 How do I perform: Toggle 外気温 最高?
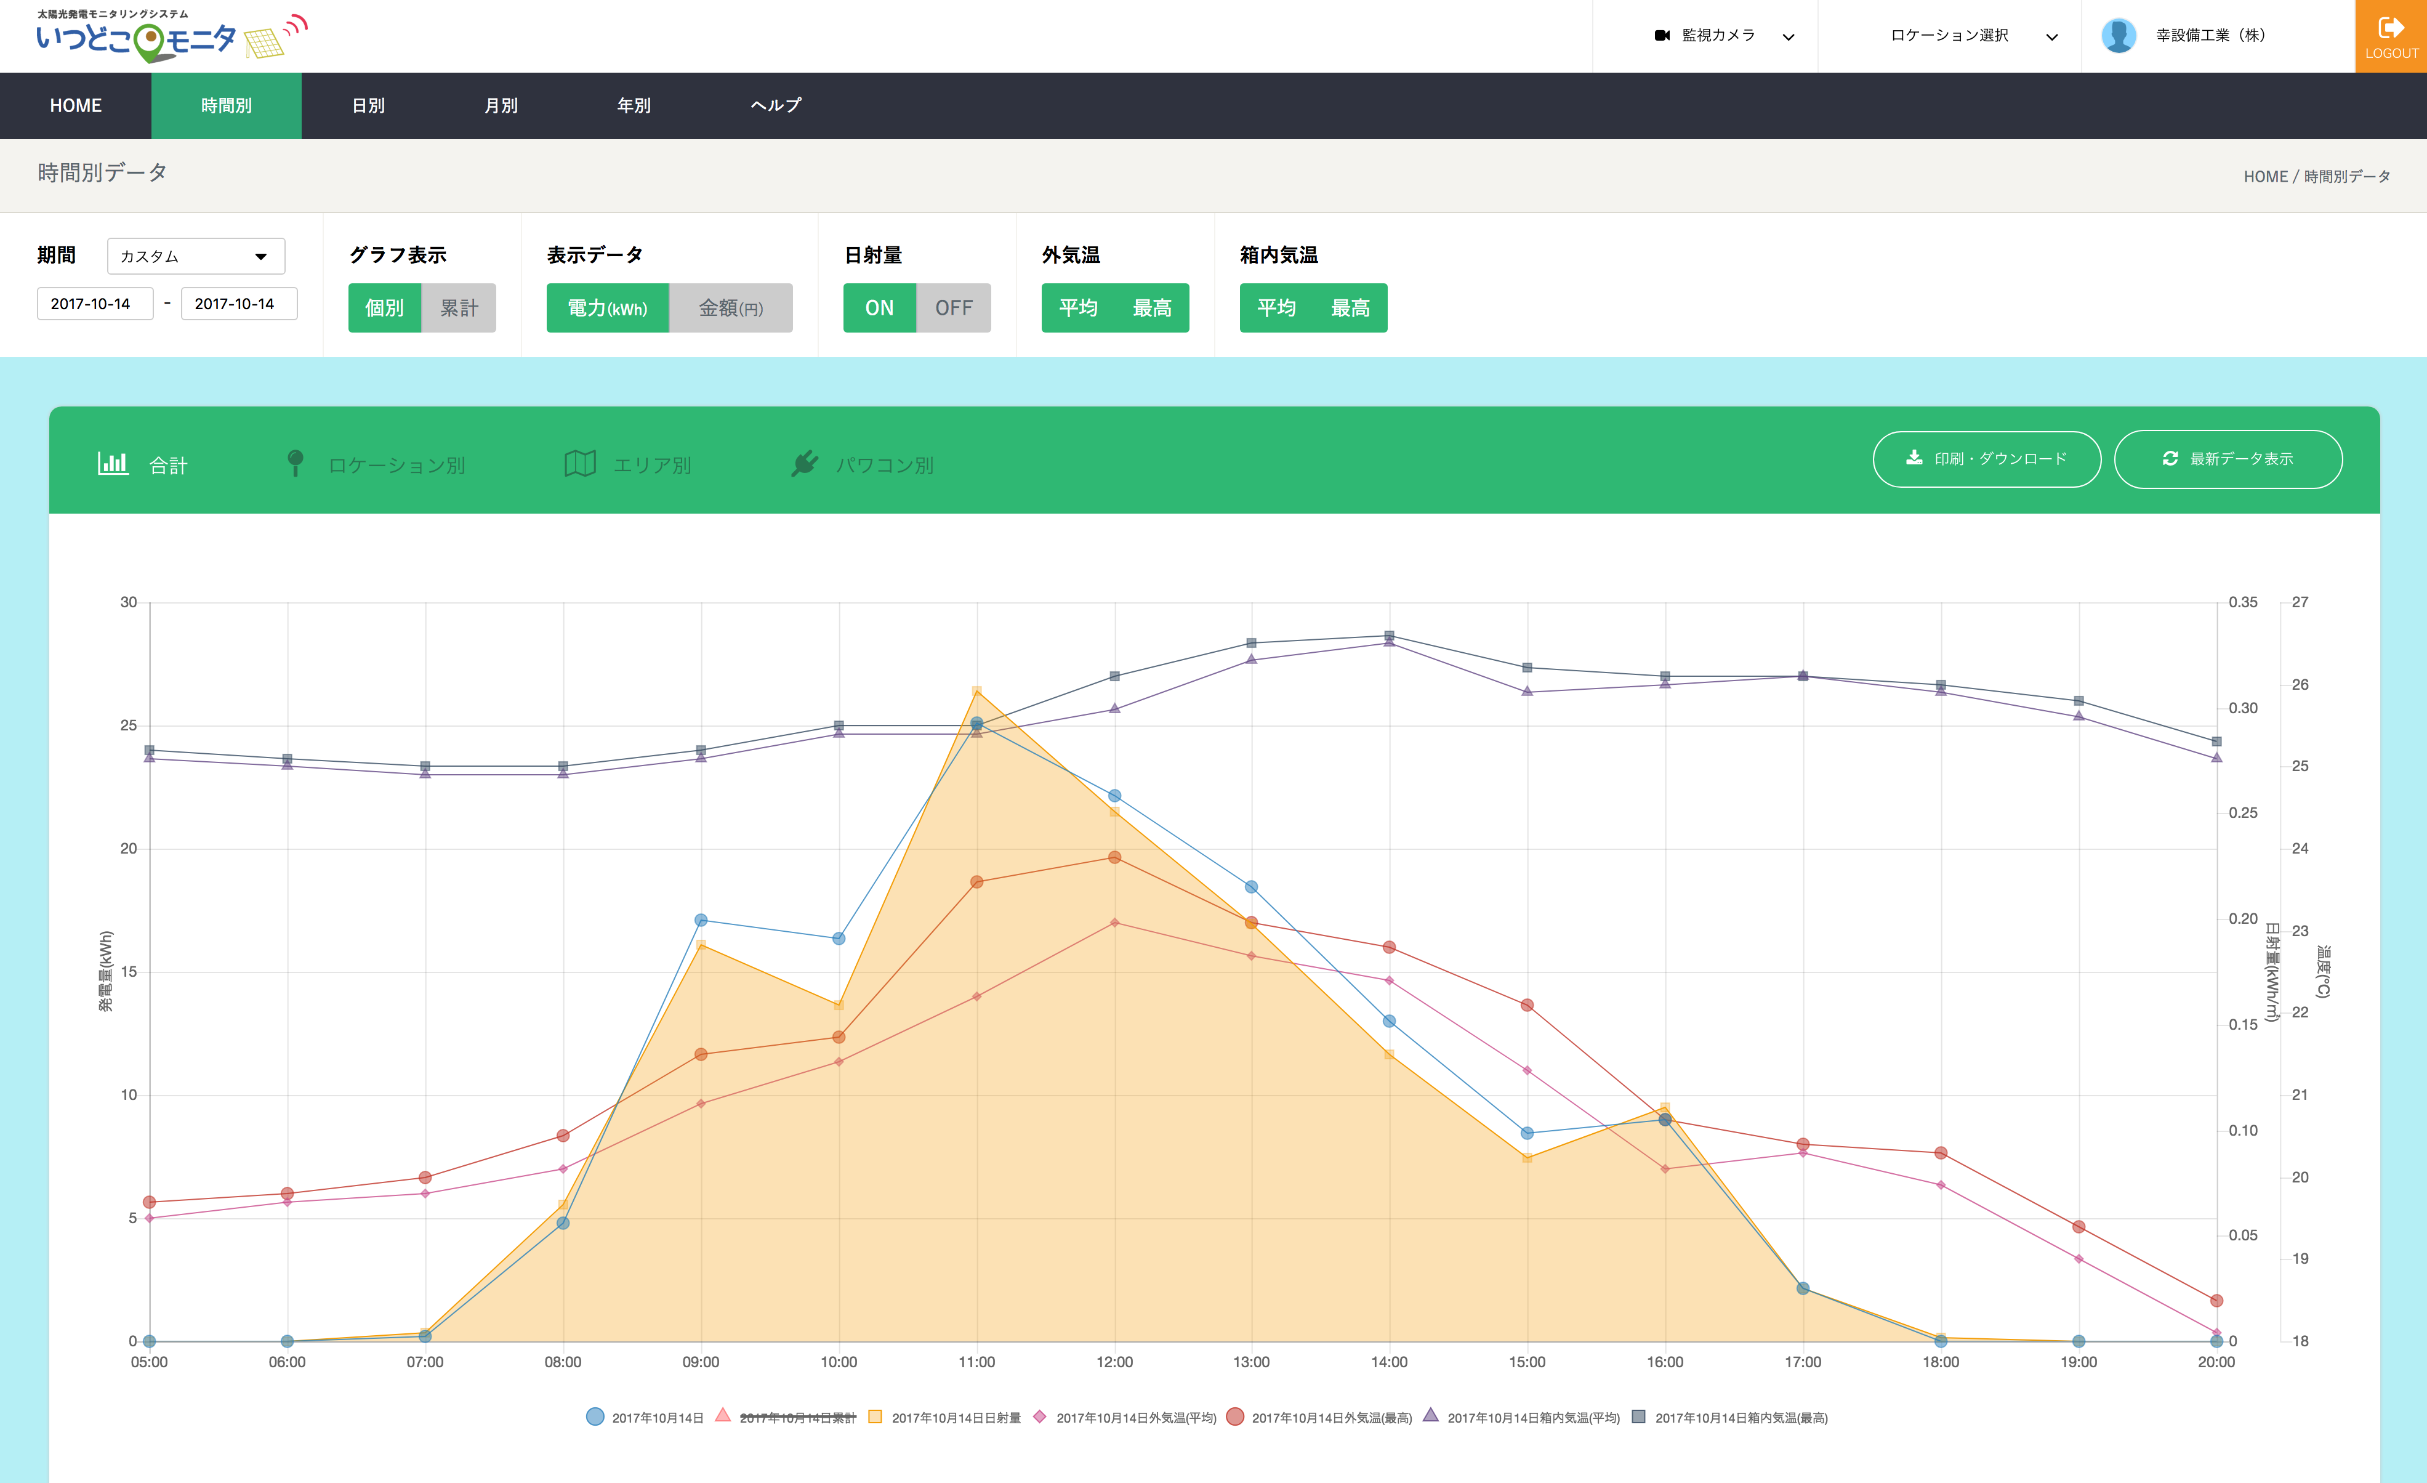tap(1153, 307)
